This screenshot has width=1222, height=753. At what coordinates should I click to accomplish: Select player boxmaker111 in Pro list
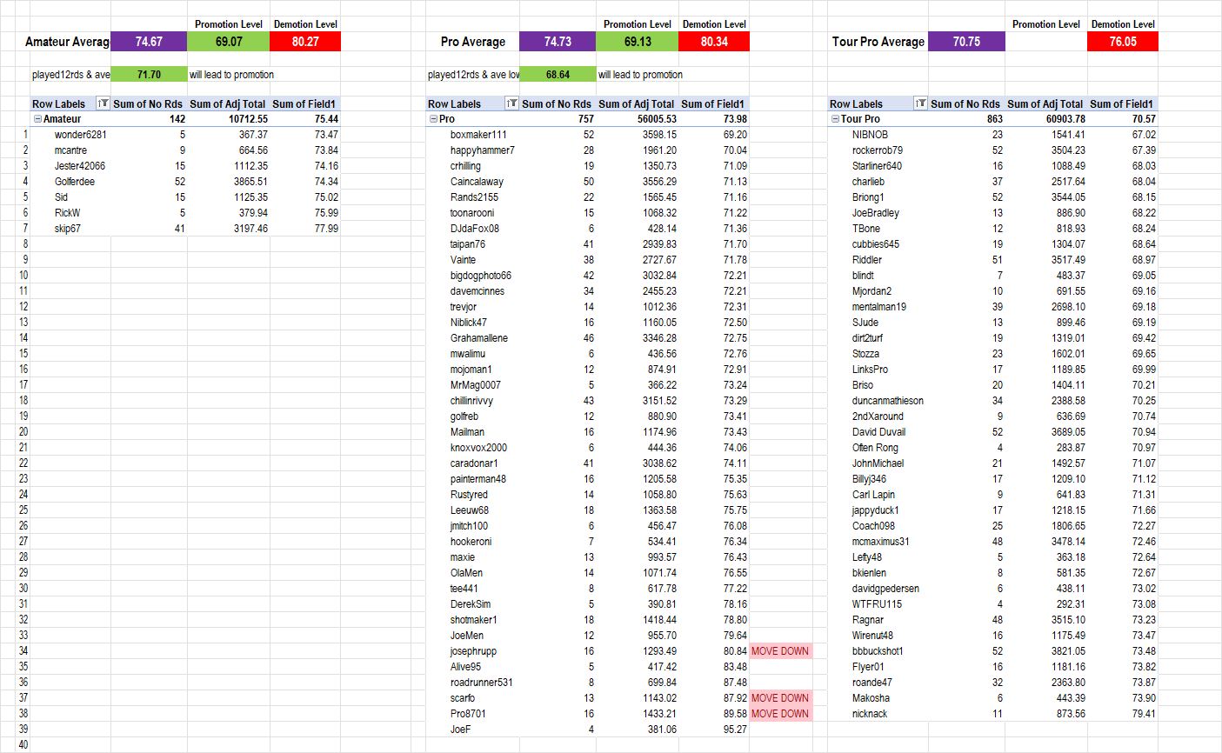[x=478, y=135]
